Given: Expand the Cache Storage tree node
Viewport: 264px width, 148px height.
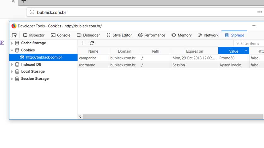Looking at the screenshot, I should (x=12, y=43).
